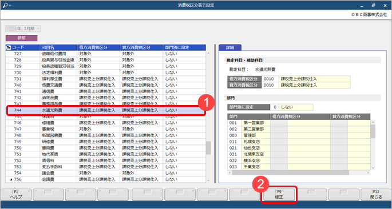Click the 借方消費税区分 column header in list

[x=98, y=47]
